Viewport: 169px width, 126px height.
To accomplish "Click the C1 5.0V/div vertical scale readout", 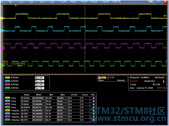I will pos(15,78).
